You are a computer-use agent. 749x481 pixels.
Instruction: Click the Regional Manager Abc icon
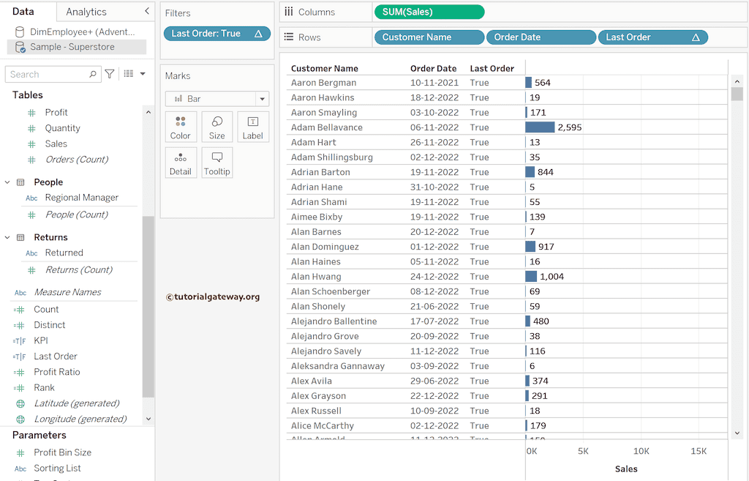tap(31, 198)
